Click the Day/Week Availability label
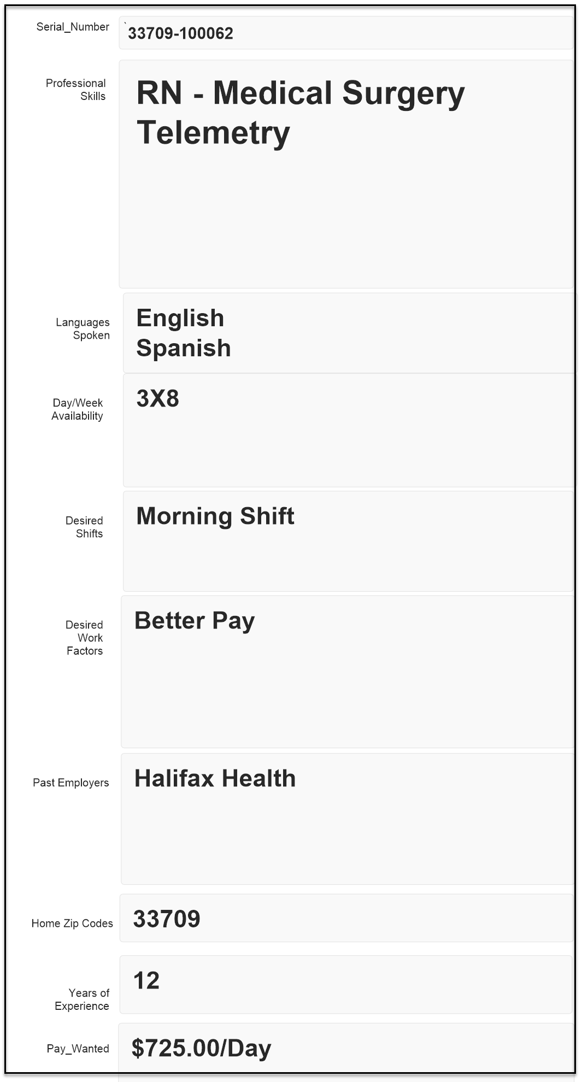The width and height of the screenshot is (582, 1082). 78,409
